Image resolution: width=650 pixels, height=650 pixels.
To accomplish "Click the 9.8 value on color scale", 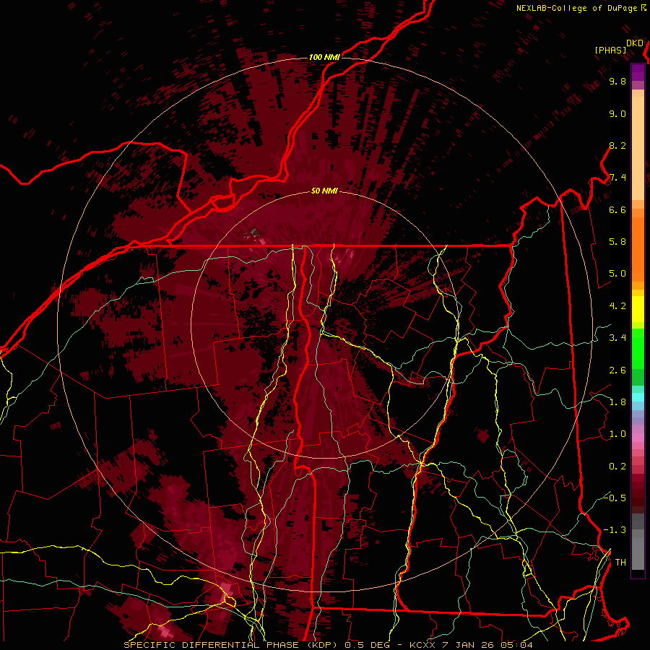I will (617, 82).
